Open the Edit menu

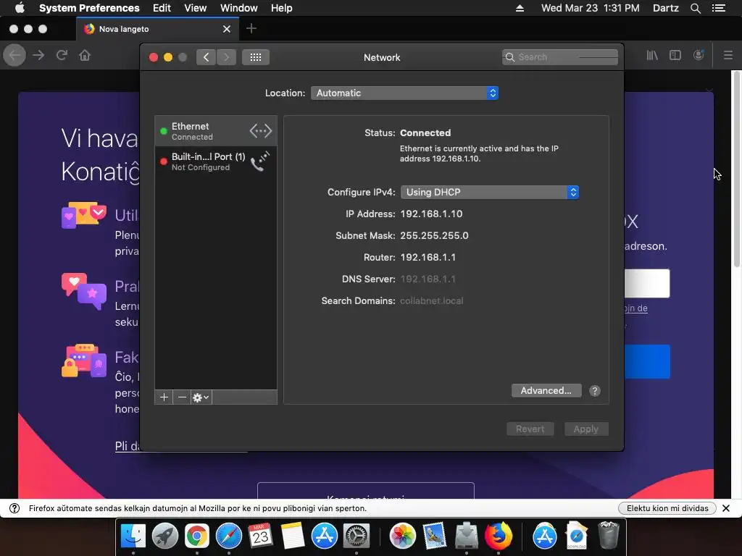[x=162, y=8]
